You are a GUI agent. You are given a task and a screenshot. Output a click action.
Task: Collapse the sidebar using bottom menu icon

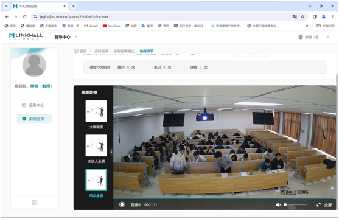(34, 203)
